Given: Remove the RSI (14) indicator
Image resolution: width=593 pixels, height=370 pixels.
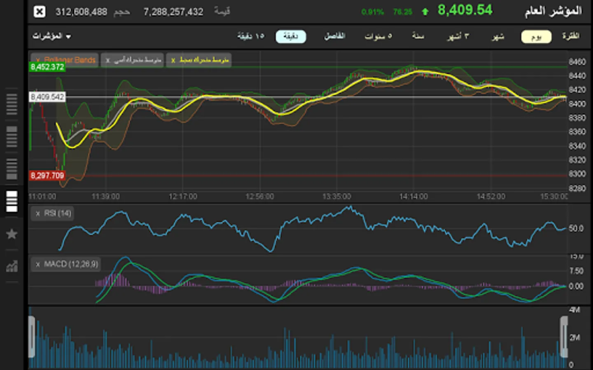Looking at the screenshot, I should 38,213.
